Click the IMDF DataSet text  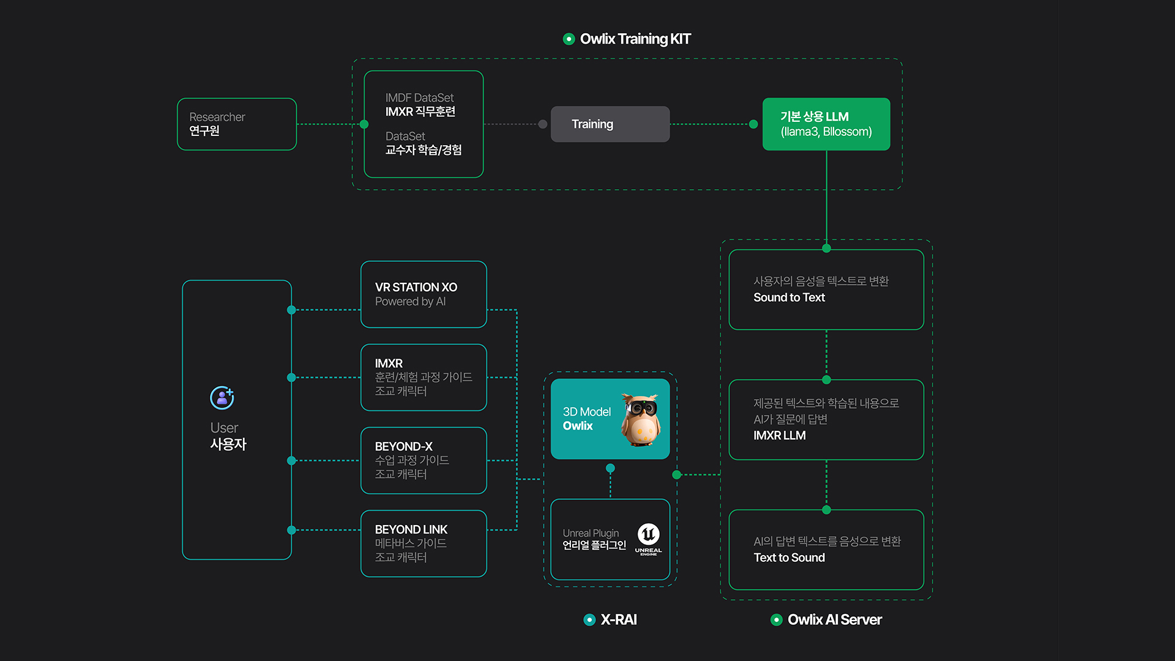coord(419,98)
